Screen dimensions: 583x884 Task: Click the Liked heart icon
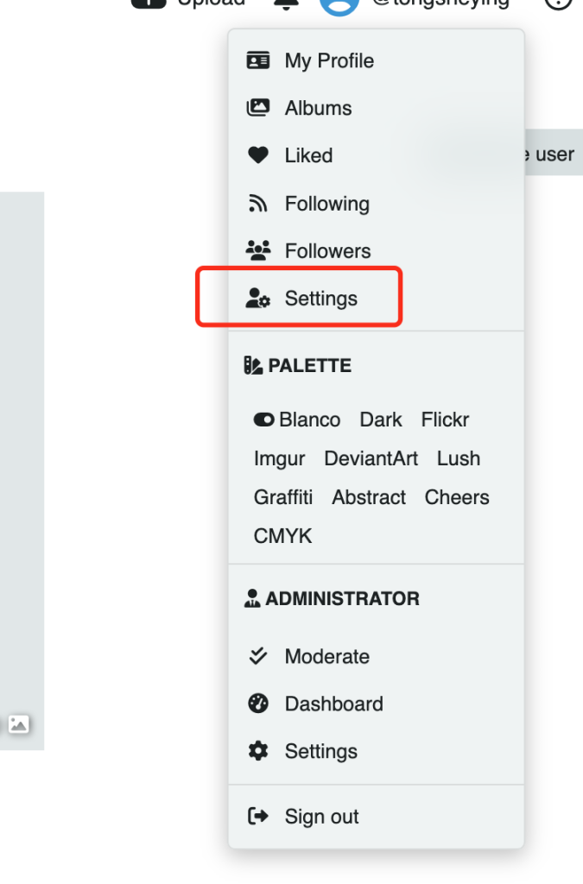tap(257, 155)
